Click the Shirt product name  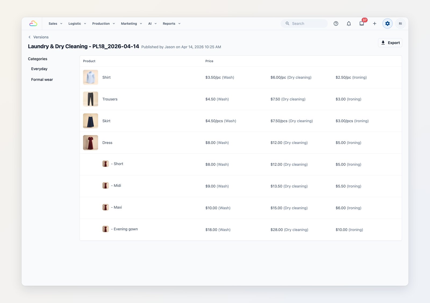point(106,77)
